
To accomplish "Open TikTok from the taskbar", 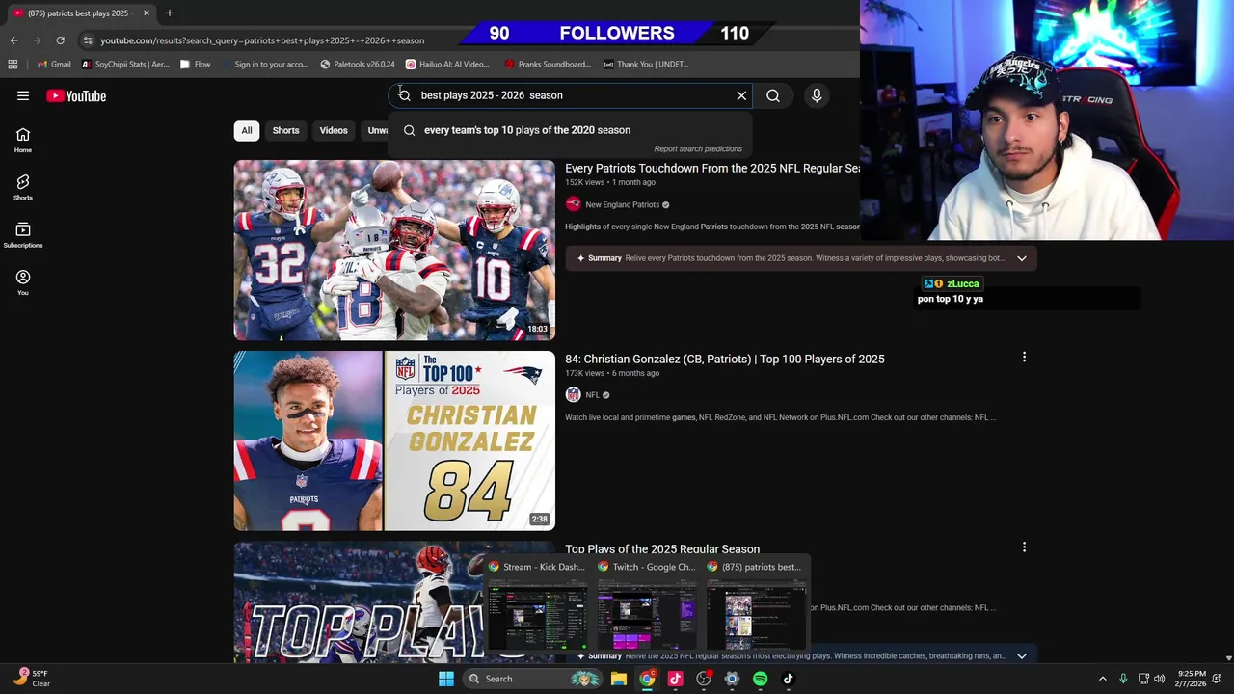I will point(788,679).
